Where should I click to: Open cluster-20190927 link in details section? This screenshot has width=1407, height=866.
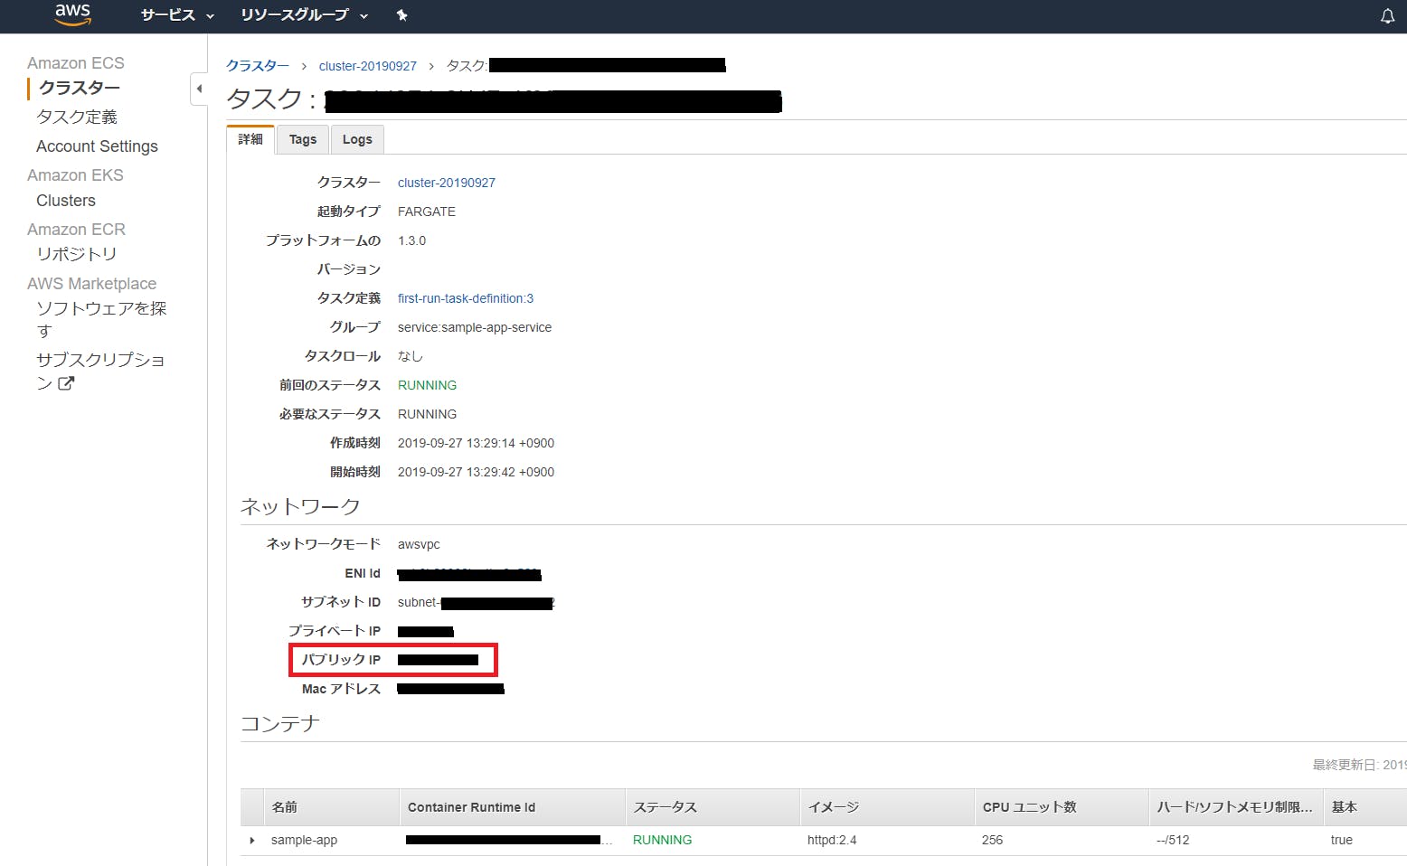point(447,183)
